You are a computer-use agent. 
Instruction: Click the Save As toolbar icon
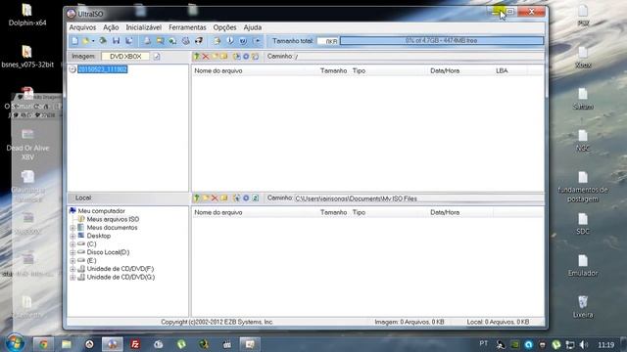point(128,41)
